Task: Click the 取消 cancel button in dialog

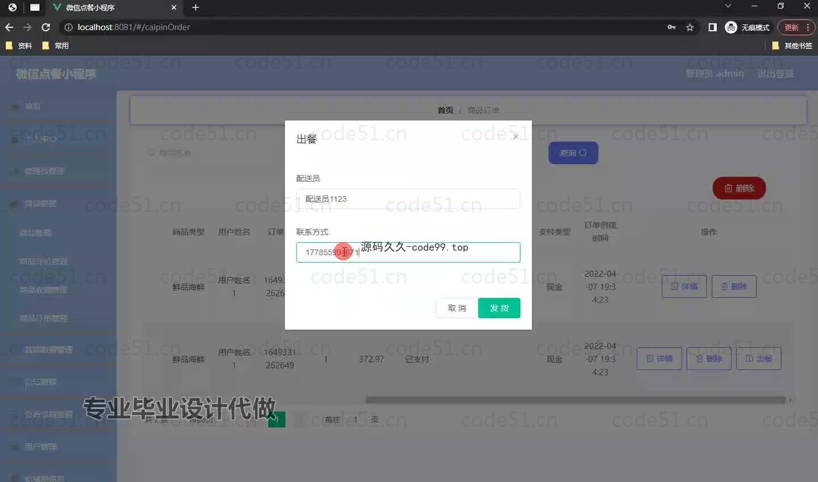Action: (x=457, y=308)
